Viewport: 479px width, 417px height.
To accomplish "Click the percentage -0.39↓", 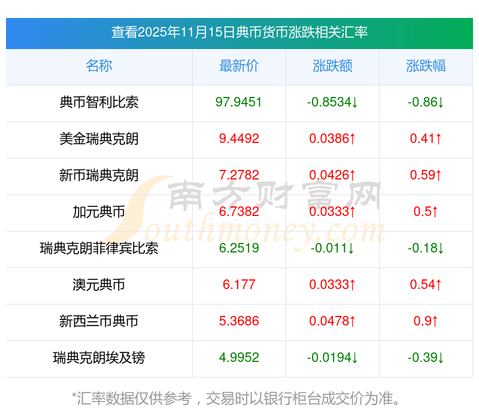I will click(x=426, y=358).
